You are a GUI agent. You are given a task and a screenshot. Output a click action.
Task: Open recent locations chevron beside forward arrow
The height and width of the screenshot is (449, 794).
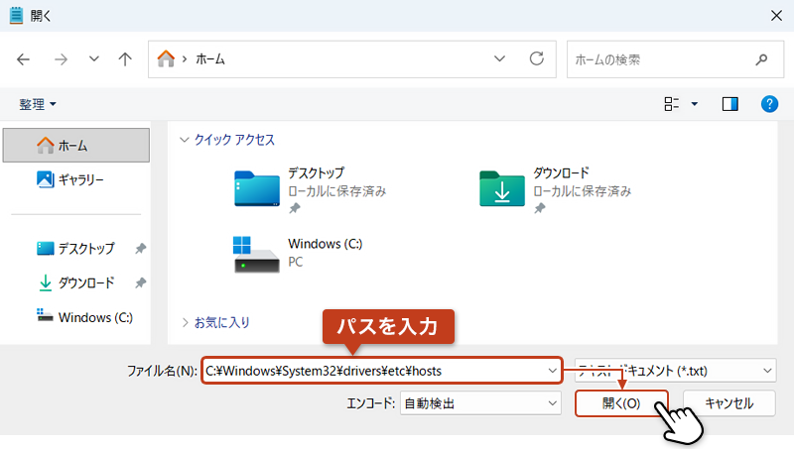coord(93,58)
